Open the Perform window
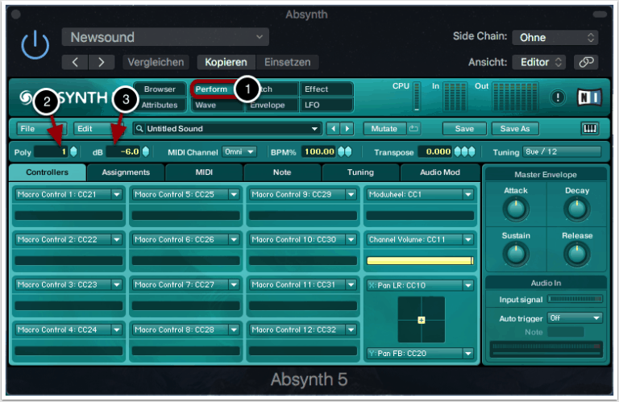Viewport: 619px width, 402px height. 213,89
